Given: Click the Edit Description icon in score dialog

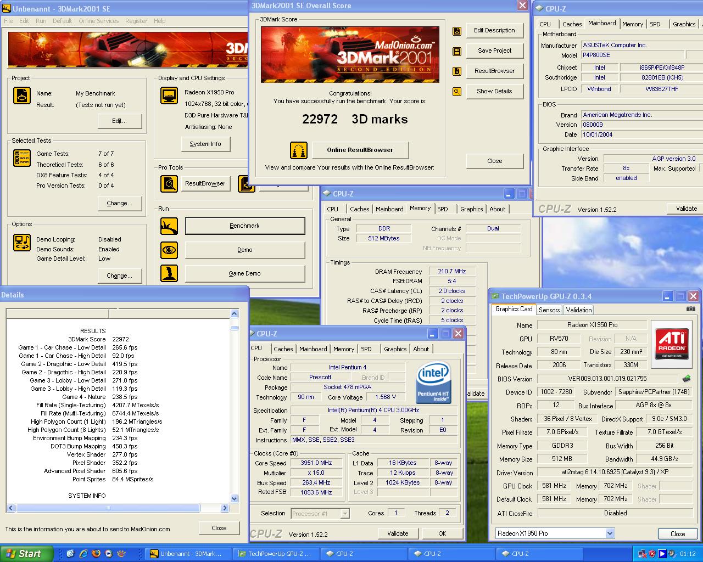Looking at the screenshot, I should (457, 31).
